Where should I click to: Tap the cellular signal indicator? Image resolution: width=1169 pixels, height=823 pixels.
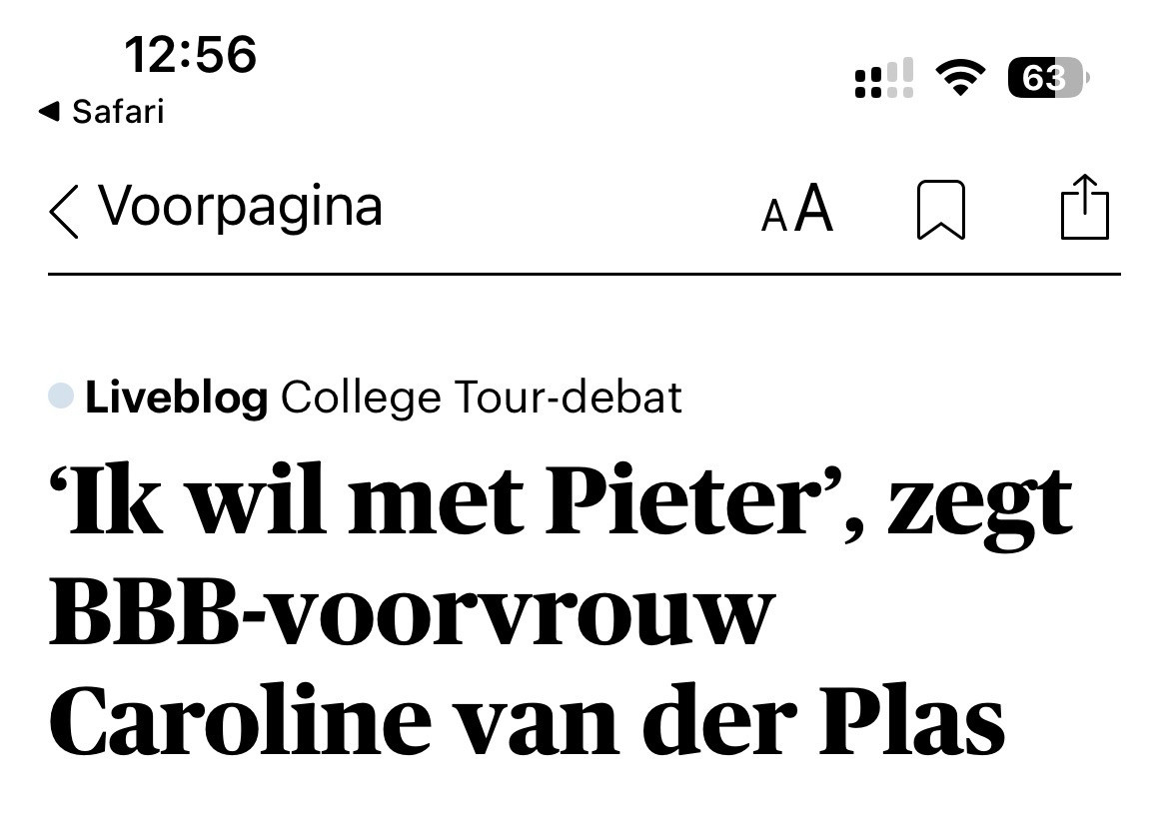point(884,78)
